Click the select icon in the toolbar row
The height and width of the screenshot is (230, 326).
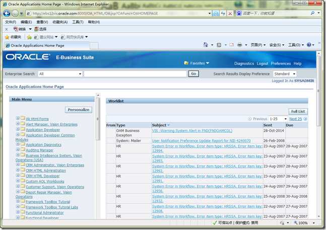37,29
